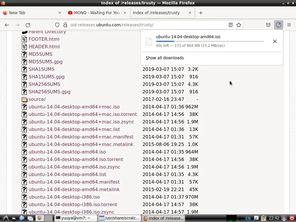Open the shield tracking protection icon
The image size is (296, 222).
pyautogui.click(x=57, y=25)
